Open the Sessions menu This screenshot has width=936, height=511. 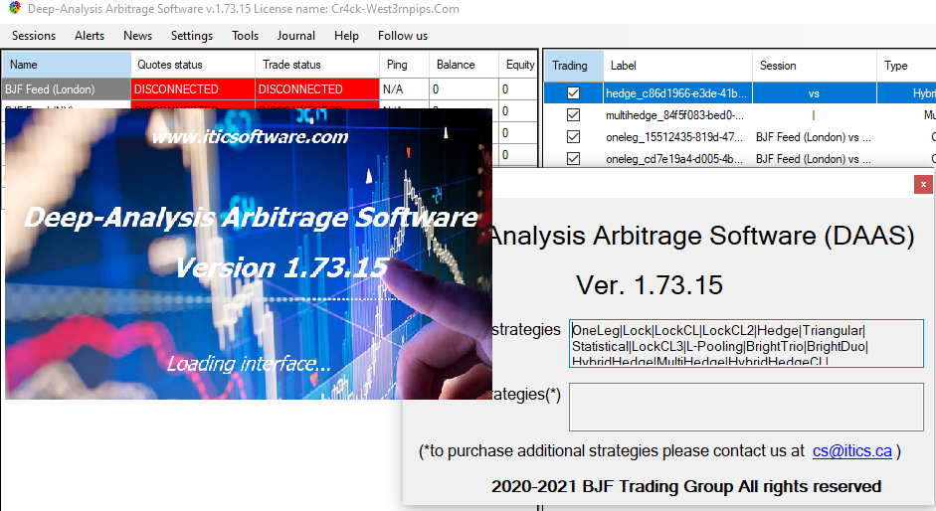[34, 36]
